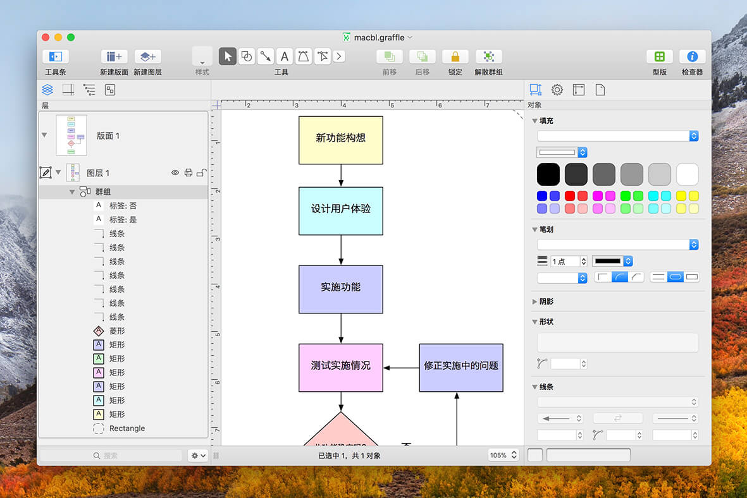The image size is (747, 498).
Task: Toggle visibility eye of 图层 1
Action: click(x=175, y=173)
